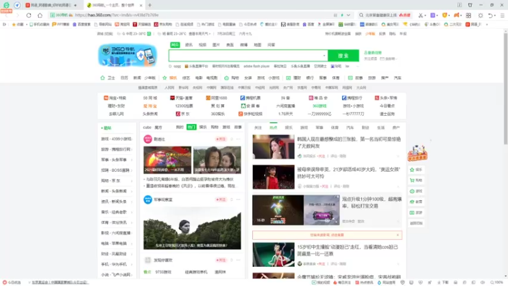The width and height of the screenshot is (508, 286).
Task: Click the browser reload button
Action: [x=29, y=15]
